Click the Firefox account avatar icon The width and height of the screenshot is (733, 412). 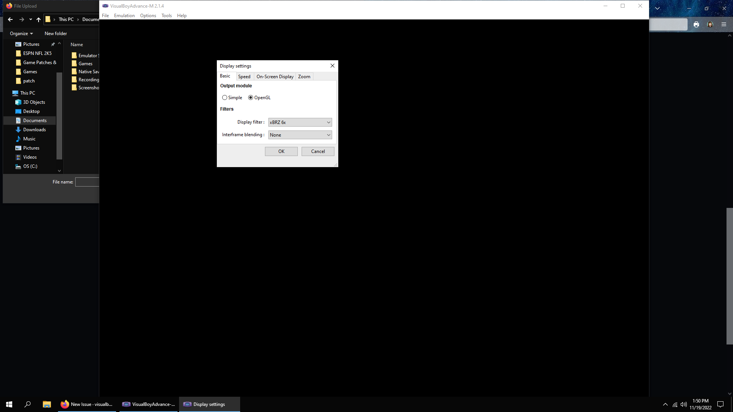click(x=710, y=24)
